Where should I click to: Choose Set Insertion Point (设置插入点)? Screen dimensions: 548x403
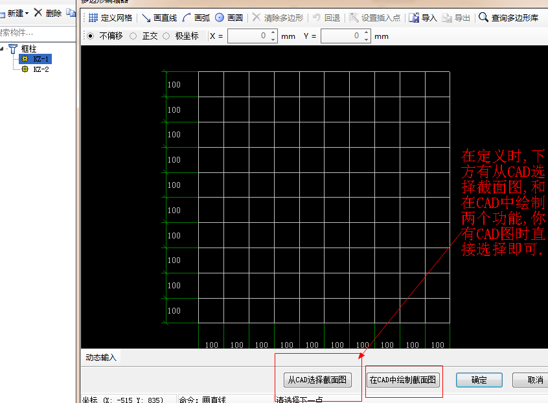[374, 17]
